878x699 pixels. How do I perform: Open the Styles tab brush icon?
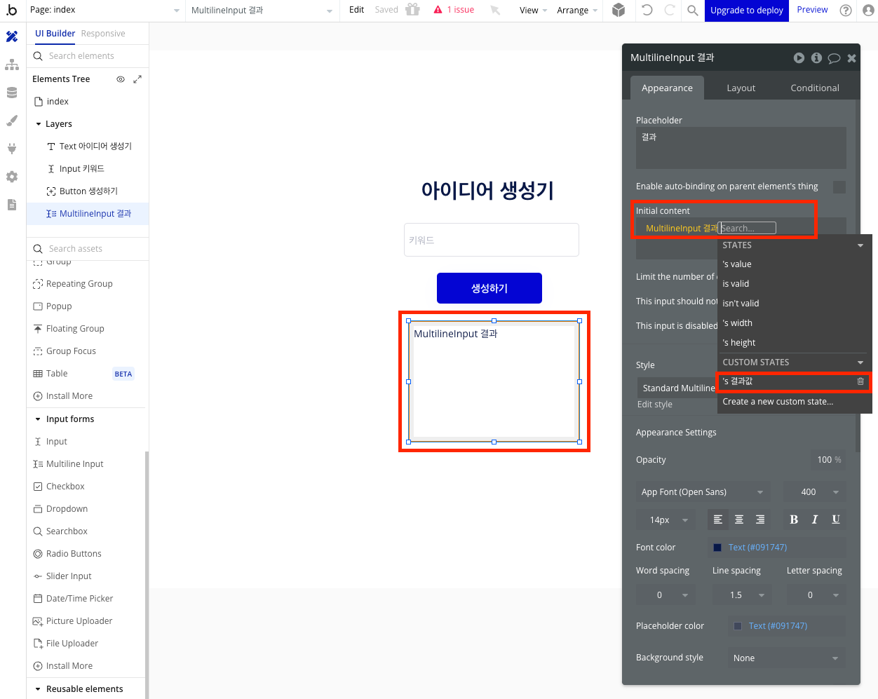tap(12, 121)
